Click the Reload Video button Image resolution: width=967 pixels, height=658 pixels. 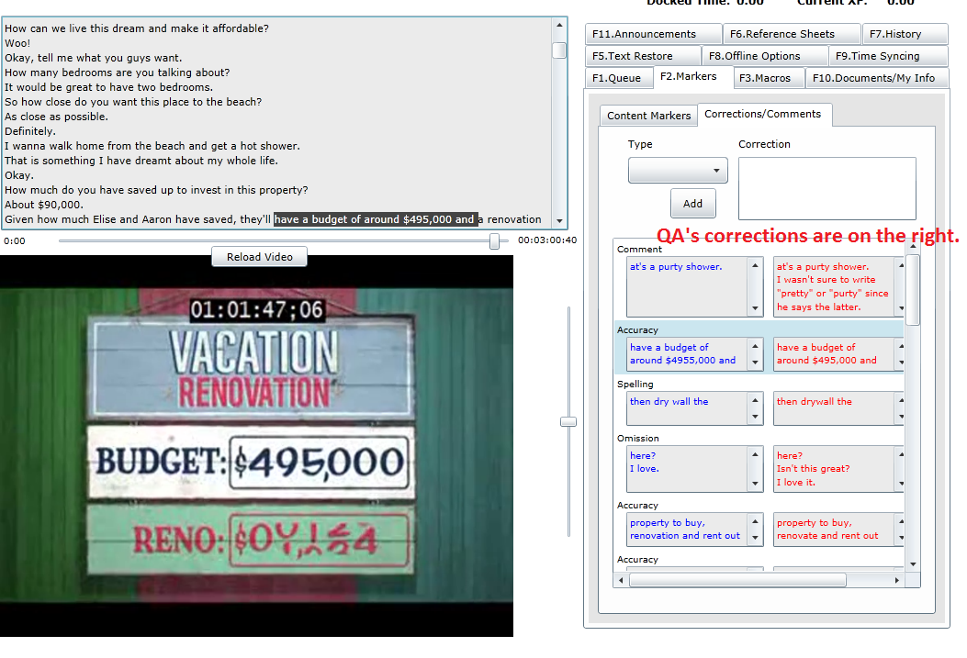click(259, 257)
